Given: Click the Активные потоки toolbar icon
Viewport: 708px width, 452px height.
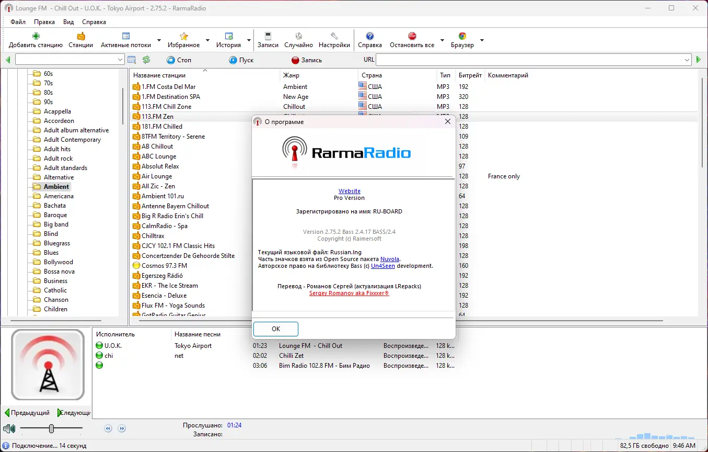Looking at the screenshot, I should pos(126,36).
